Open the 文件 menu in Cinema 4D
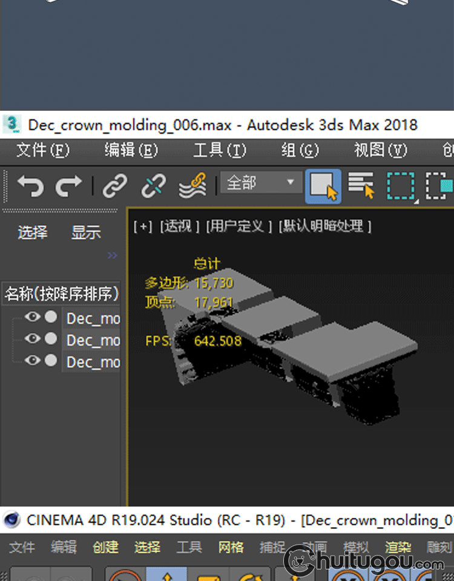Image resolution: width=454 pixels, height=581 pixels. click(x=22, y=547)
